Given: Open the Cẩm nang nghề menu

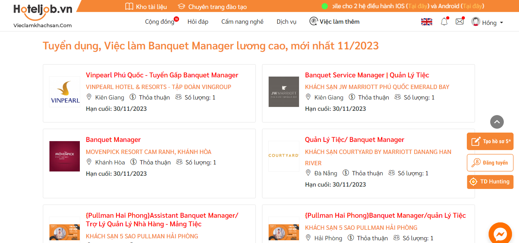Looking at the screenshot, I should (x=243, y=22).
